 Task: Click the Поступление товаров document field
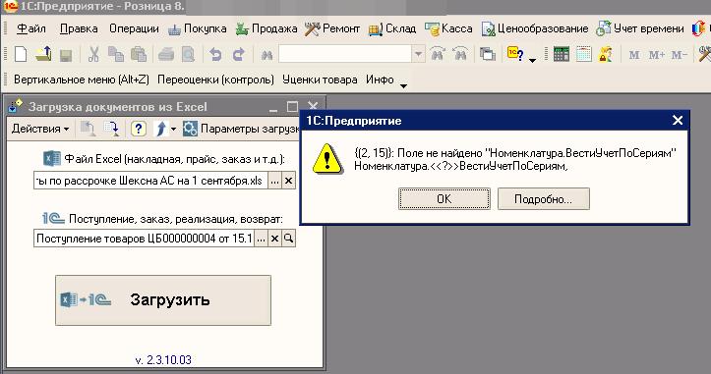point(145,239)
